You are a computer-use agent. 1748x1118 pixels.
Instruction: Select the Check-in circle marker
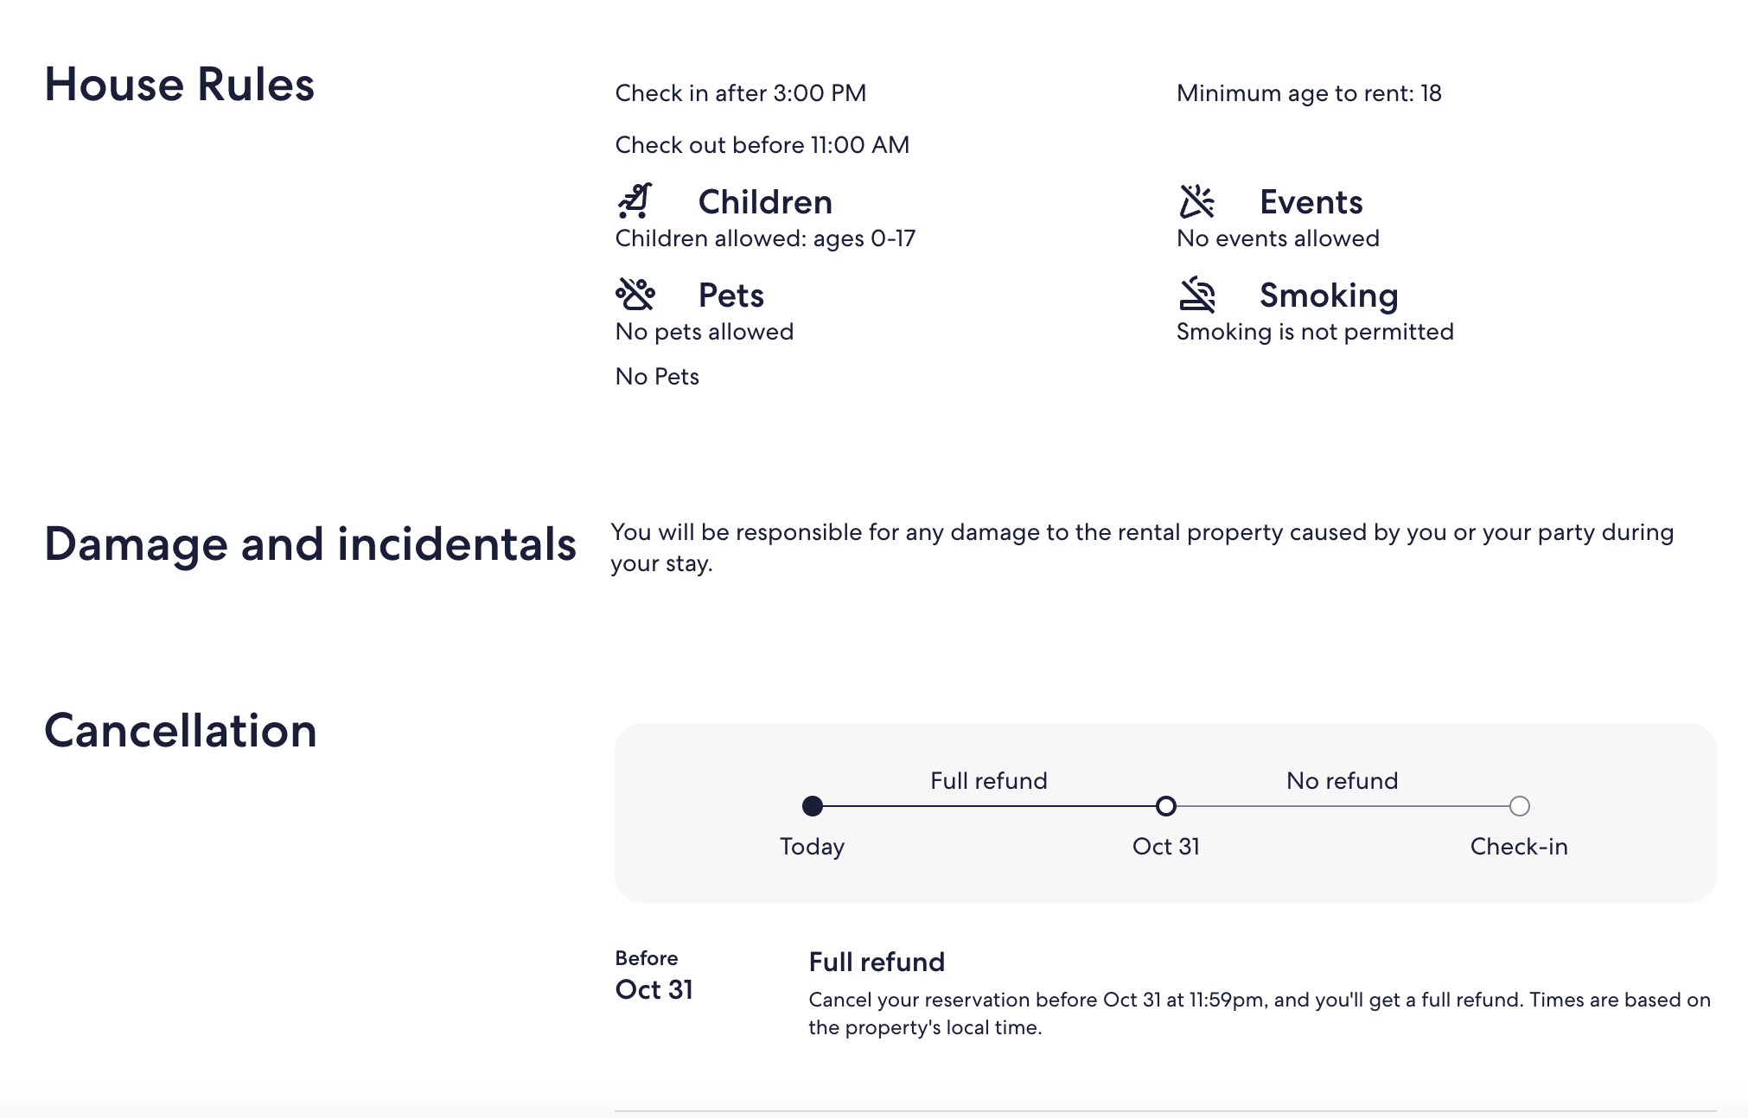(x=1520, y=806)
